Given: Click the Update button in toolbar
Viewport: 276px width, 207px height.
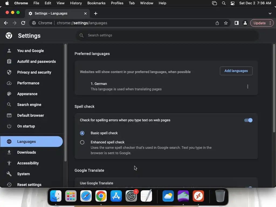Looking at the screenshot, I should click(260, 23).
